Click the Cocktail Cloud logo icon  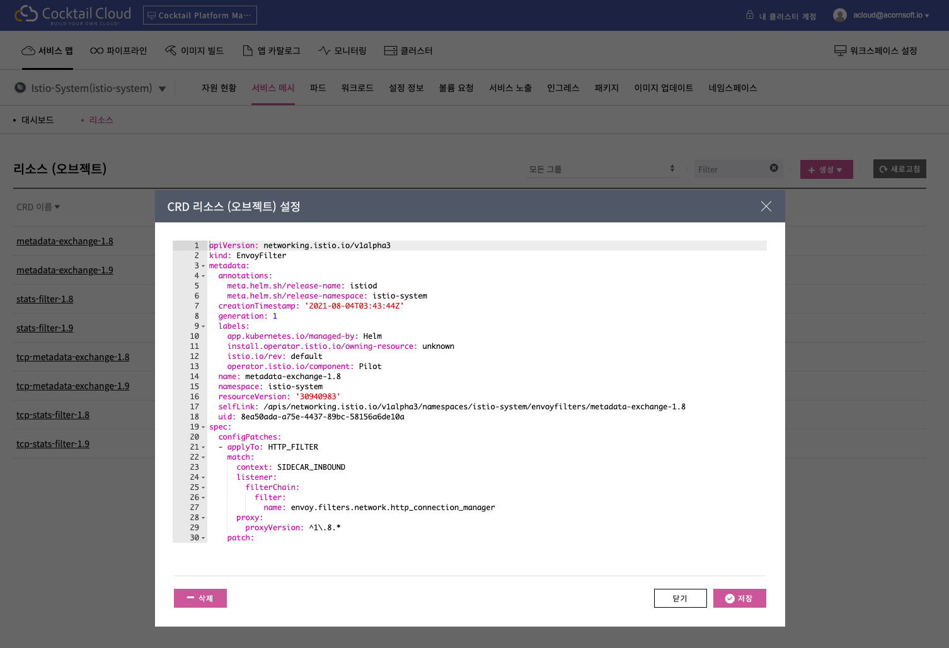(x=26, y=14)
